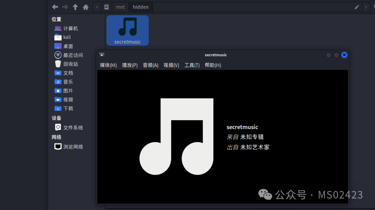Click the 未知艺术家 artist text
The width and height of the screenshot is (375, 210).
[x=255, y=147]
